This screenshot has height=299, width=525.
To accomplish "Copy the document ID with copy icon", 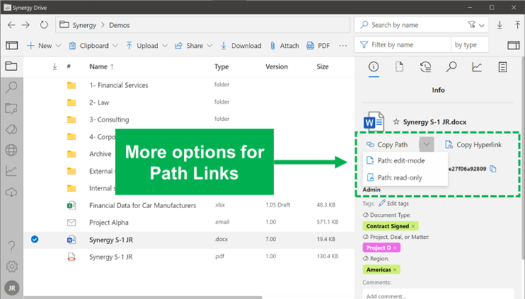I will click(494, 169).
